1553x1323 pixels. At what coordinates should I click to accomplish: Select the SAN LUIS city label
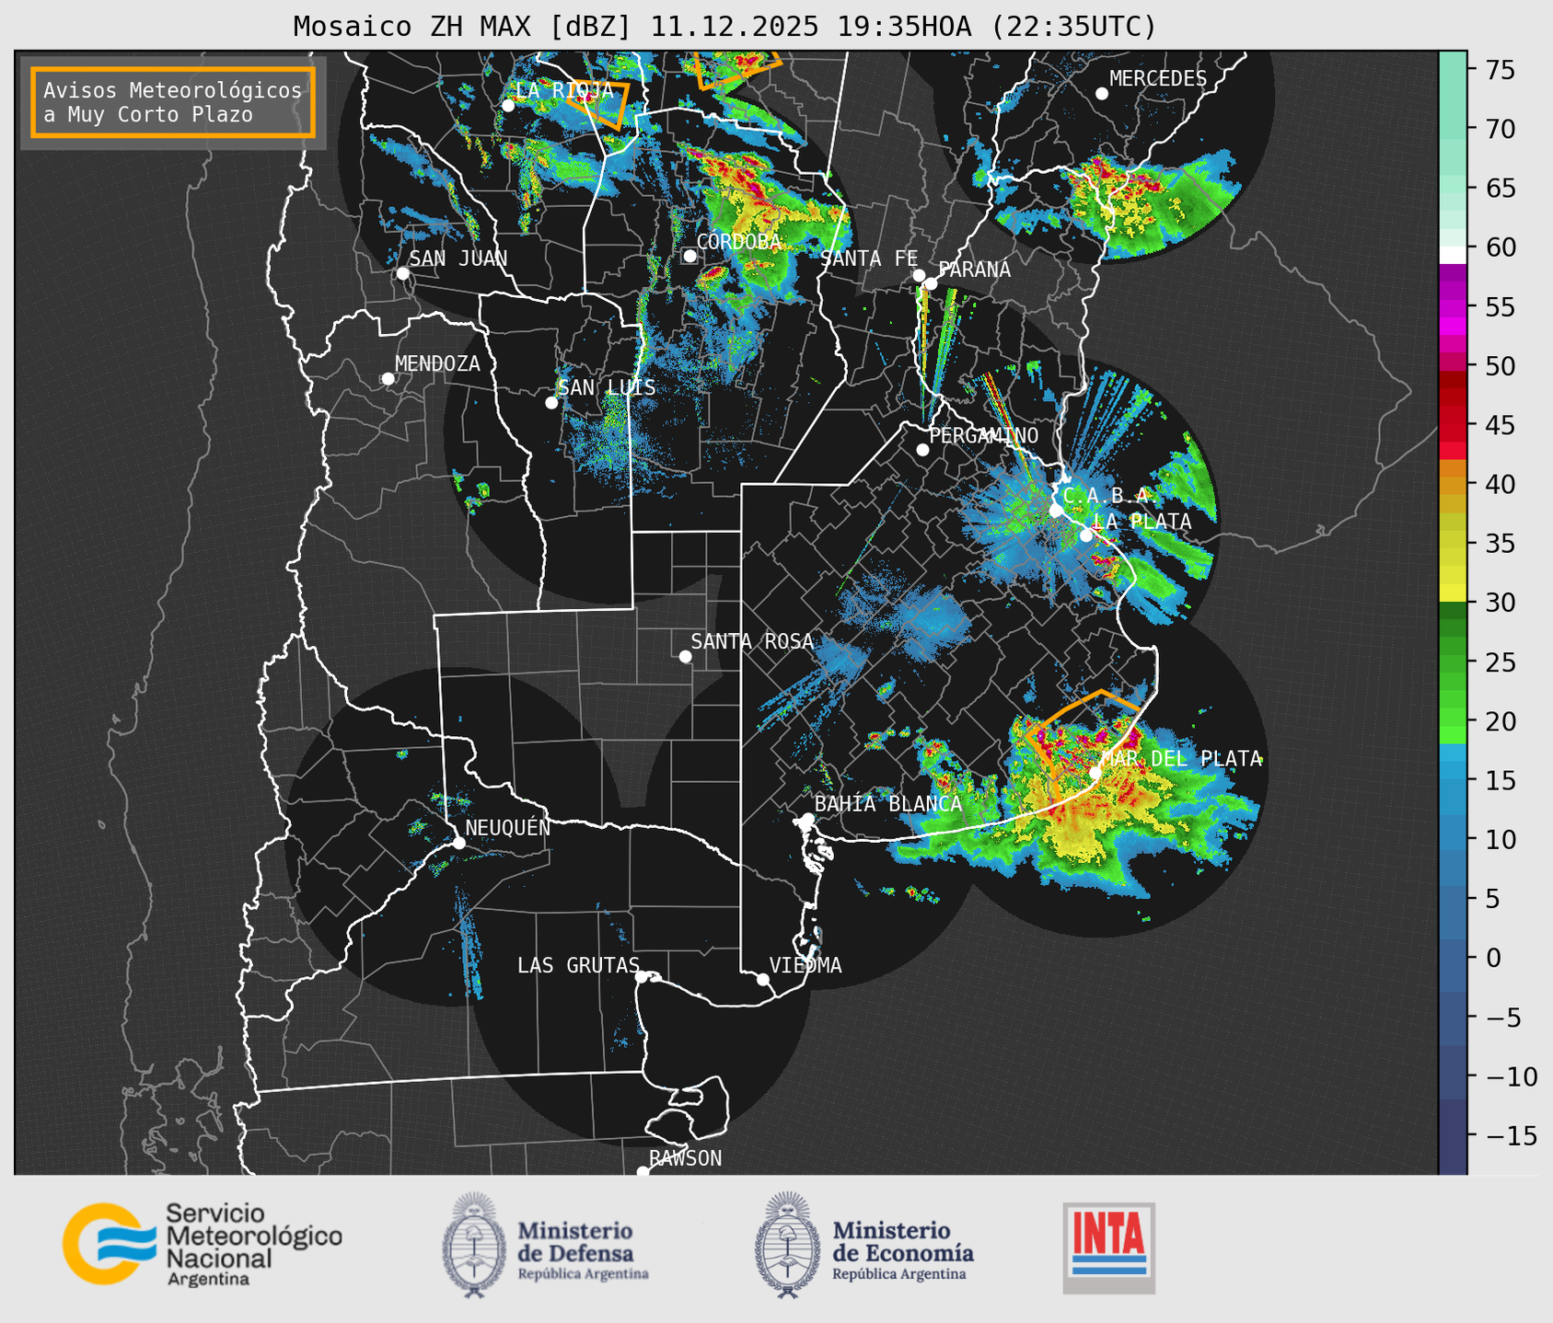[x=607, y=387]
